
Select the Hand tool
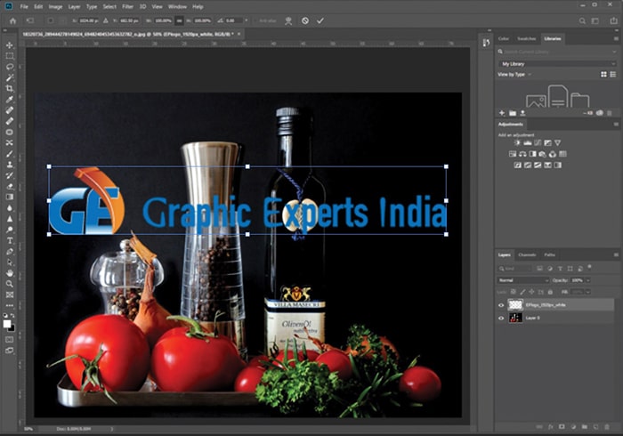(x=10, y=273)
